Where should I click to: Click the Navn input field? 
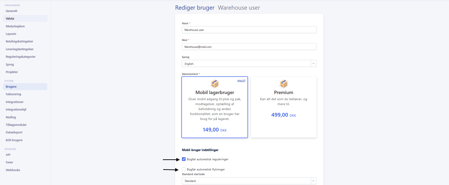(x=249, y=30)
